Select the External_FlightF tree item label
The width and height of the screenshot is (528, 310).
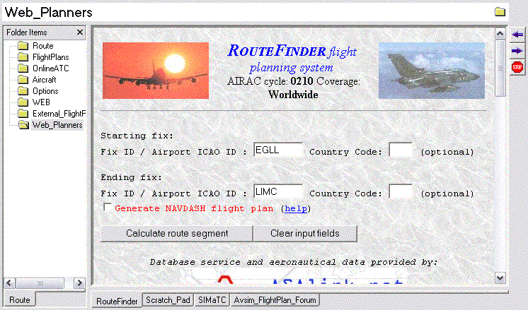59,114
